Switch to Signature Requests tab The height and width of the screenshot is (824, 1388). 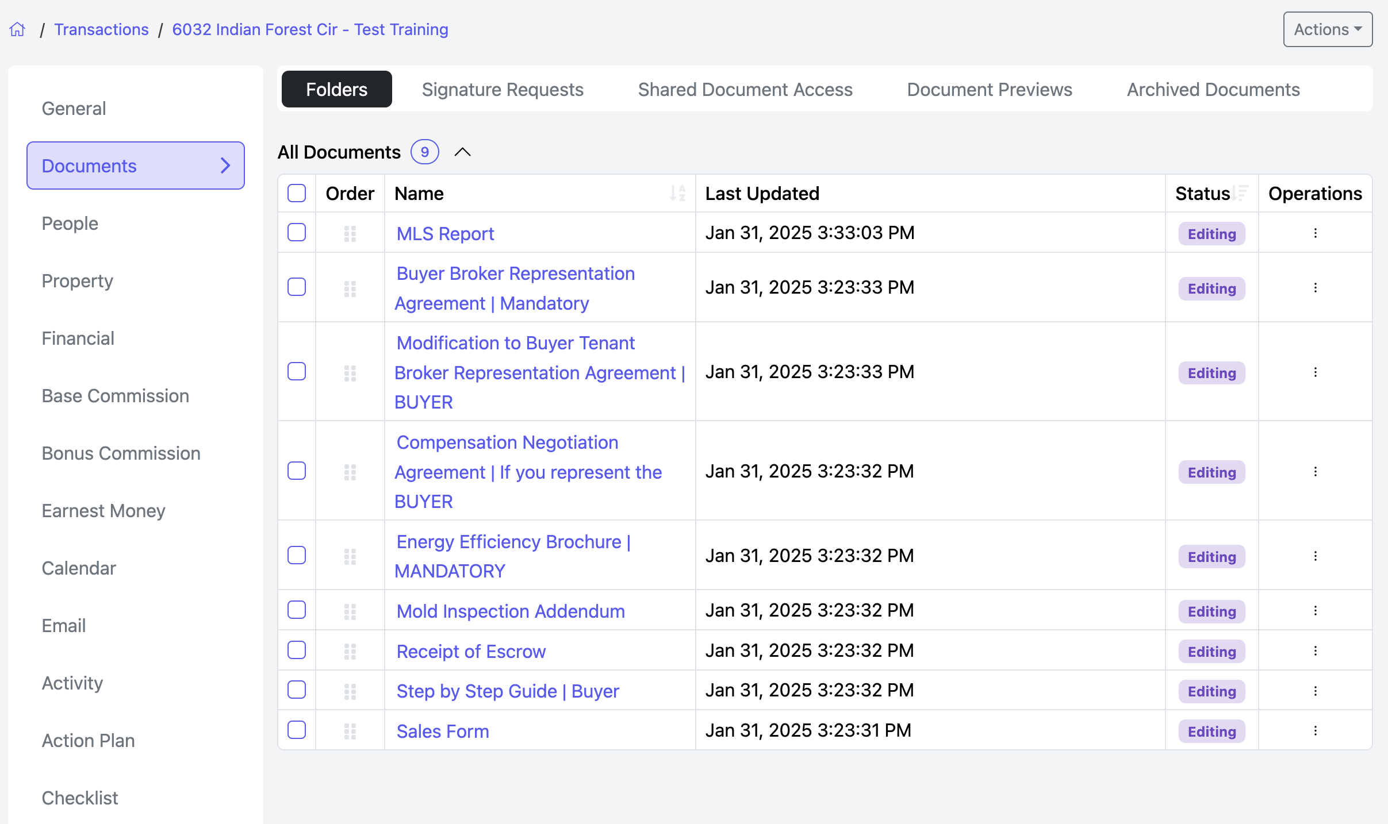click(502, 90)
